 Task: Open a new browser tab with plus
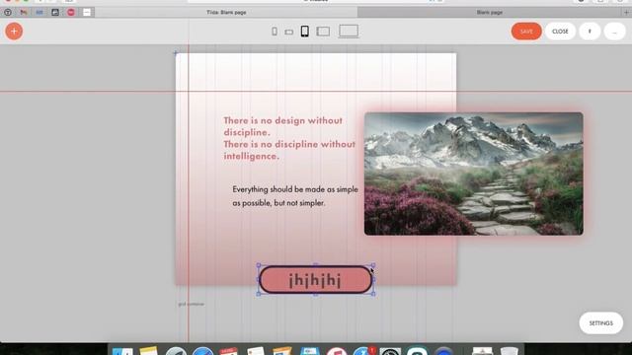click(x=626, y=12)
